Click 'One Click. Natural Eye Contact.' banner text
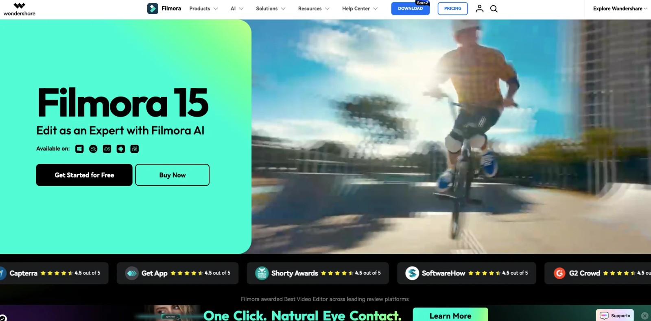The height and width of the screenshot is (321, 651). [x=302, y=316]
